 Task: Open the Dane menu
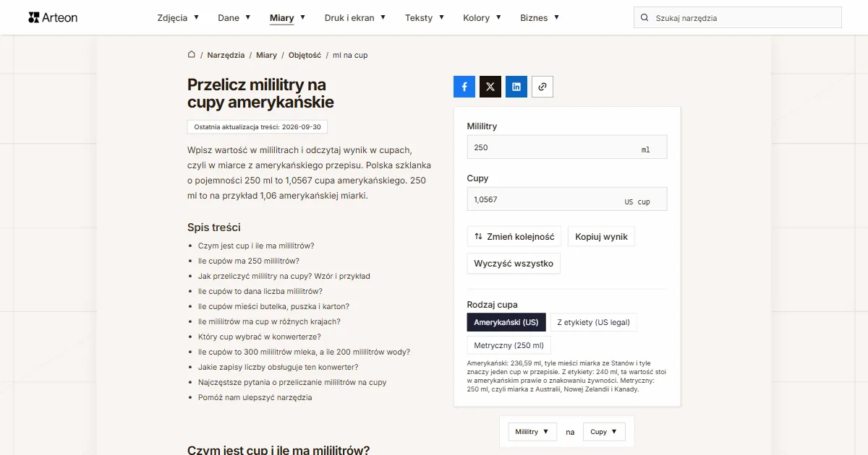234,17
